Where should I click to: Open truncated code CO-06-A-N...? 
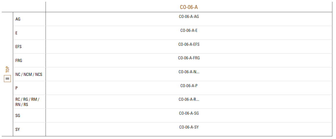189,72
